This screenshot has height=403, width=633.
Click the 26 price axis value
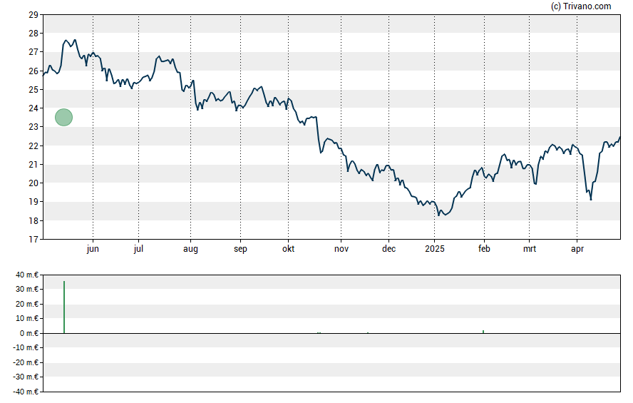(x=34, y=71)
